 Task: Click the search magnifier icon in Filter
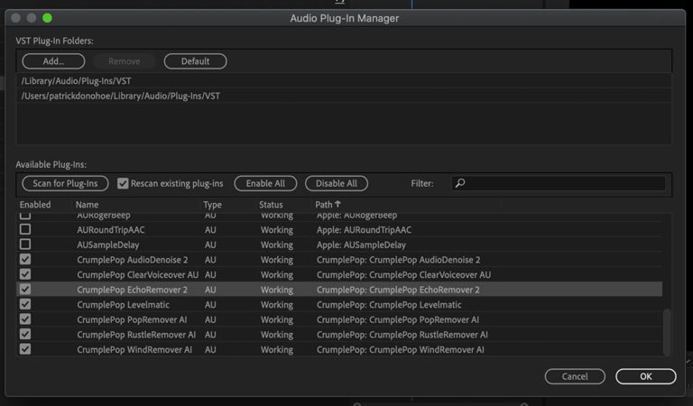coord(460,183)
